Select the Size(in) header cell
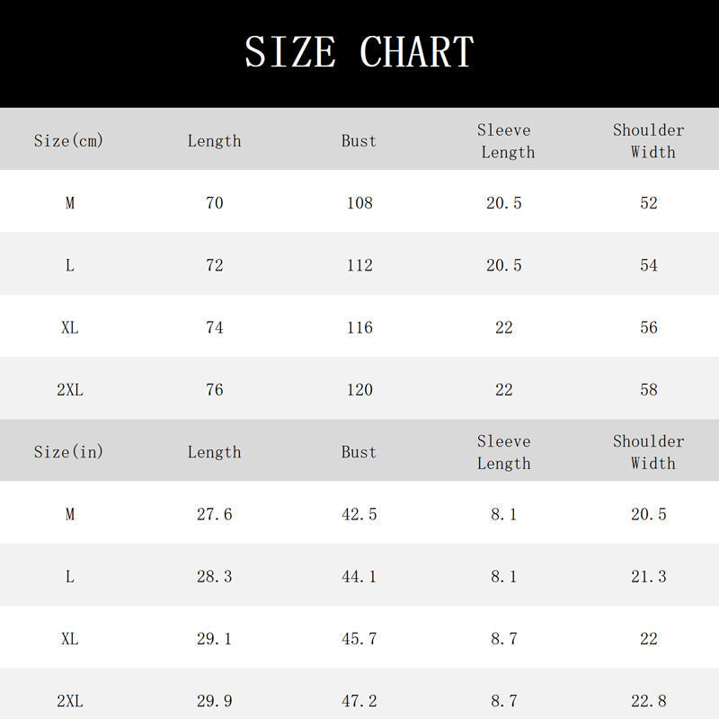The height and width of the screenshot is (719, 719). point(68,452)
